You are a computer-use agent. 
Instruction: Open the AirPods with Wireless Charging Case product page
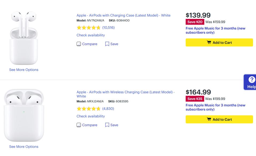125,92
